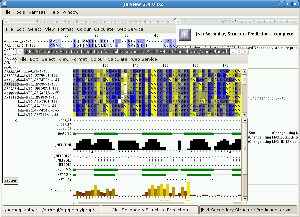300x217 pixels.
Task: Open the Select menu in the minusThuja window
Action: [x=34, y=29]
